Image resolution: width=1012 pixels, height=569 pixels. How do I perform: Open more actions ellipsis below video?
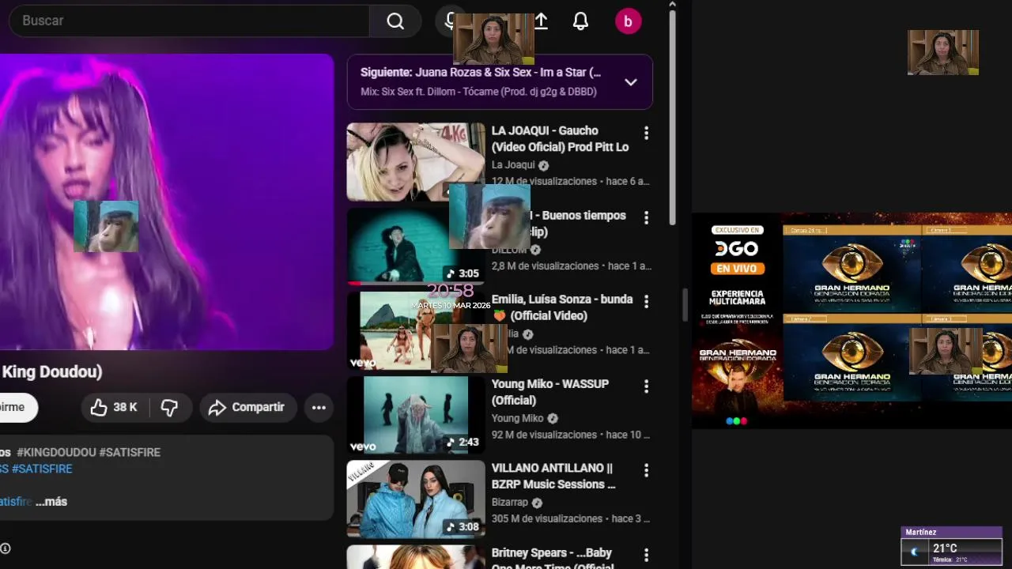319,408
